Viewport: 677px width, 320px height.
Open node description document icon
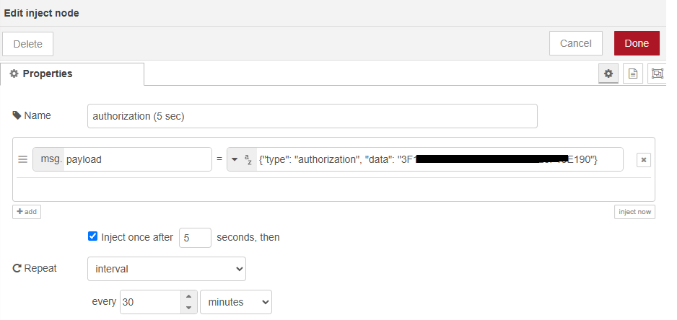click(x=632, y=74)
